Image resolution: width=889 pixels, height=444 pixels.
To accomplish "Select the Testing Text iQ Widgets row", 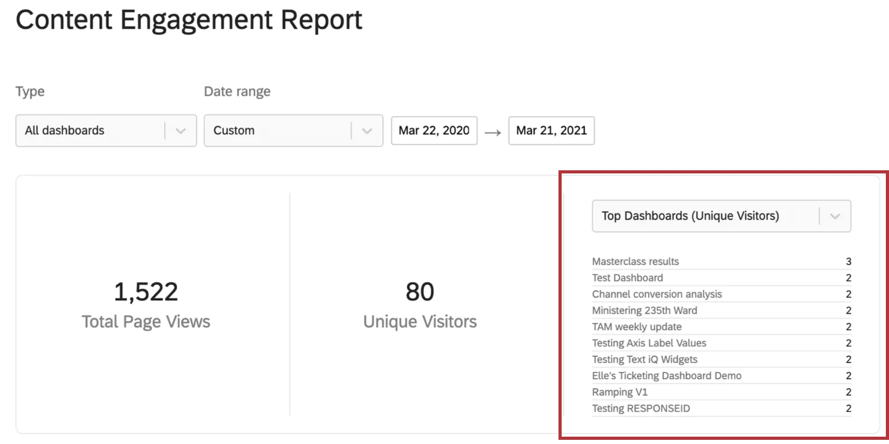I will pyautogui.click(x=722, y=359).
